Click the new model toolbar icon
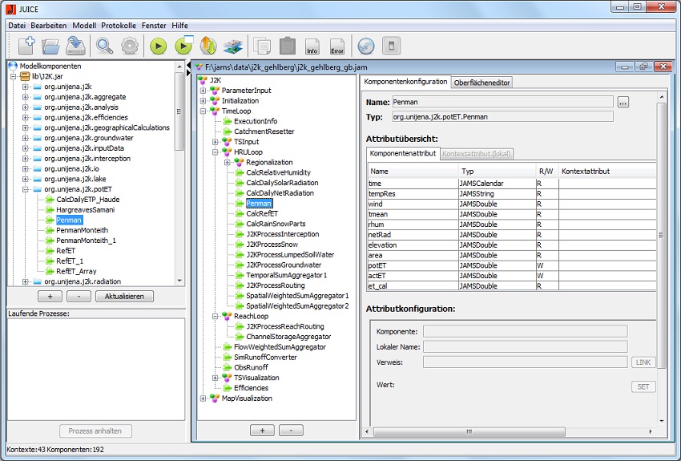Screen dimensions: 681x461 (26, 46)
